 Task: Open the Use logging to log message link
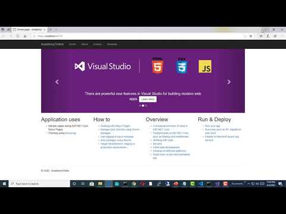pos(117,137)
